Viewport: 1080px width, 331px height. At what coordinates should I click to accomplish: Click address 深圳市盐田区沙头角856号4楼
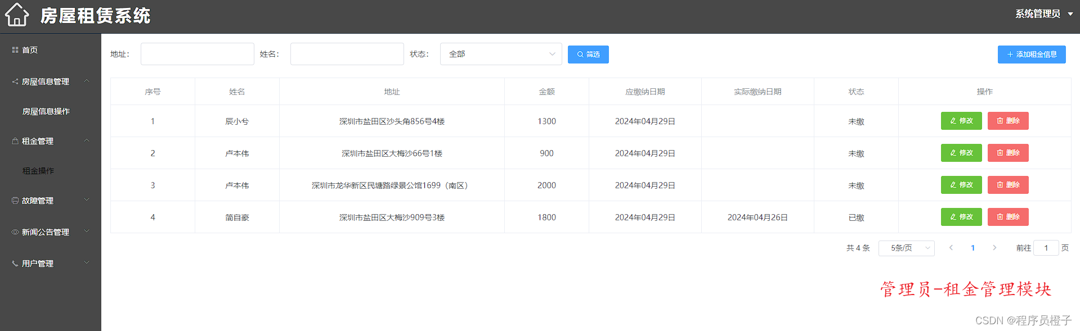392,121
